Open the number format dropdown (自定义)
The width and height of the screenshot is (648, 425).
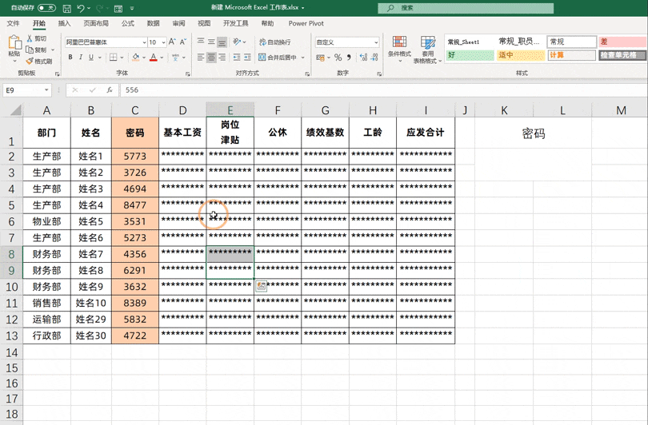(x=376, y=42)
